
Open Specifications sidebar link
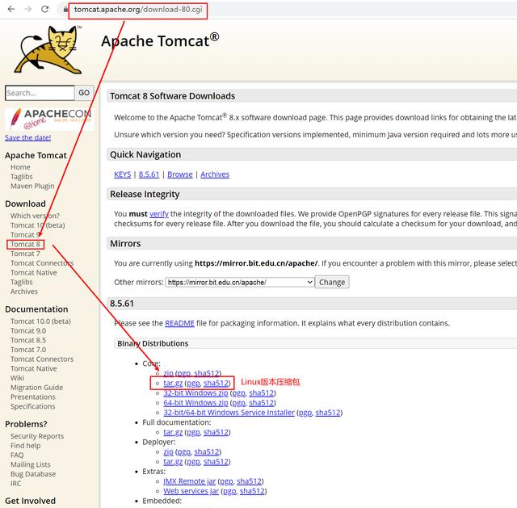coord(32,406)
